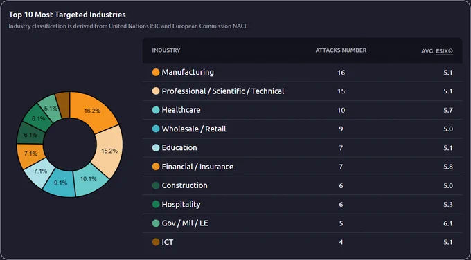Click Healthcare average ESIX value 5.7

[x=448, y=111]
